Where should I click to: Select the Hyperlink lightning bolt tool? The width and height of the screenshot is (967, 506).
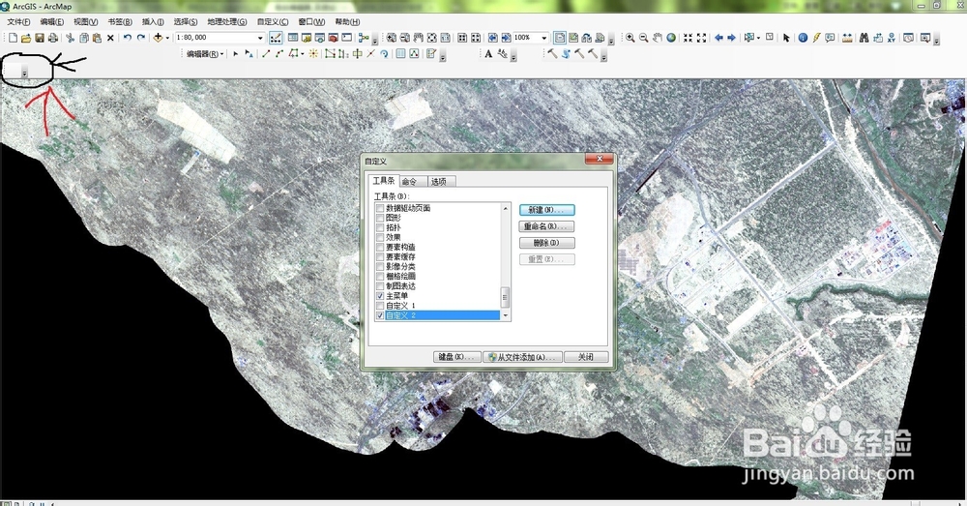(x=816, y=38)
